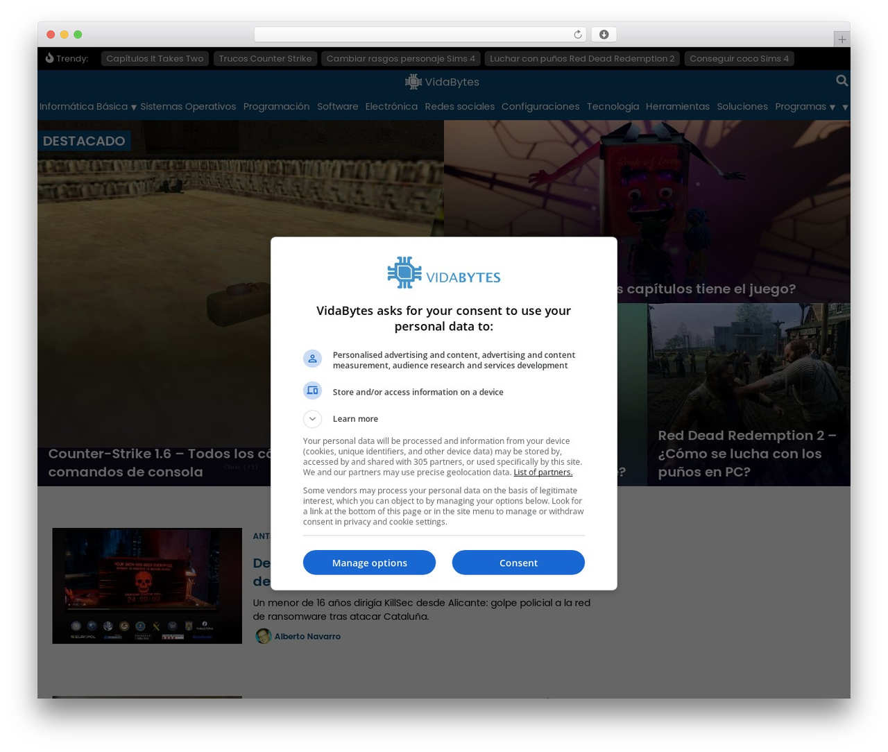
Task: Open trending tag Conseguir coco Sims 4
Action: point(740,58)
